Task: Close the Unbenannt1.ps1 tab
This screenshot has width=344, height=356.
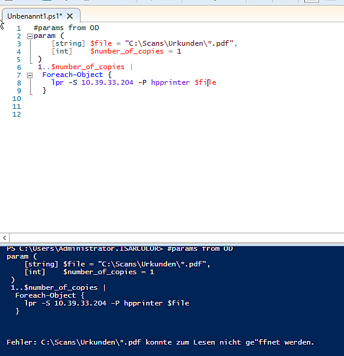Action: click(70, 16)
